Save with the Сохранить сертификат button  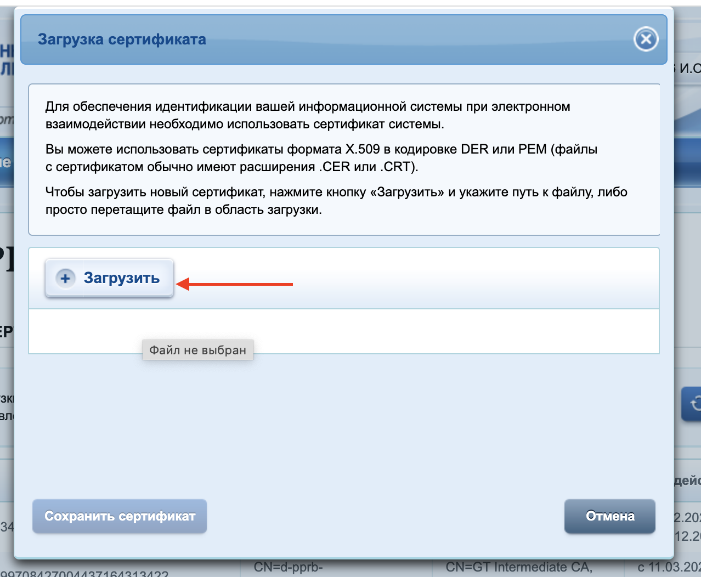point(119,516)
